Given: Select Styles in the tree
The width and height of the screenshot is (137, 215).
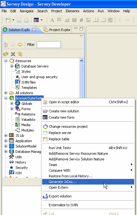Looking at the screenshot, I should (26, 72).
